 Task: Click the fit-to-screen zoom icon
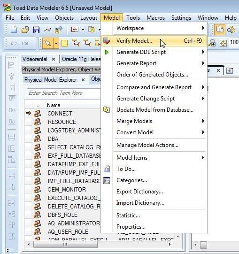tap(223, 43)
